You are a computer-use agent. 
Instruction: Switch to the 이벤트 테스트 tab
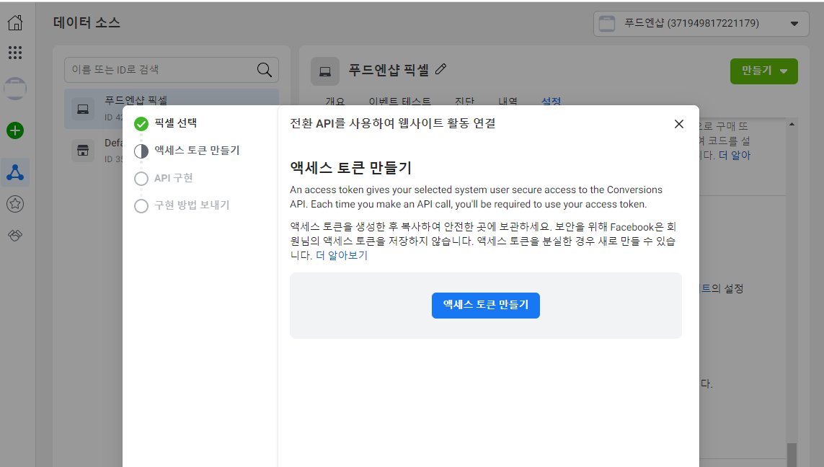point(400,101)
